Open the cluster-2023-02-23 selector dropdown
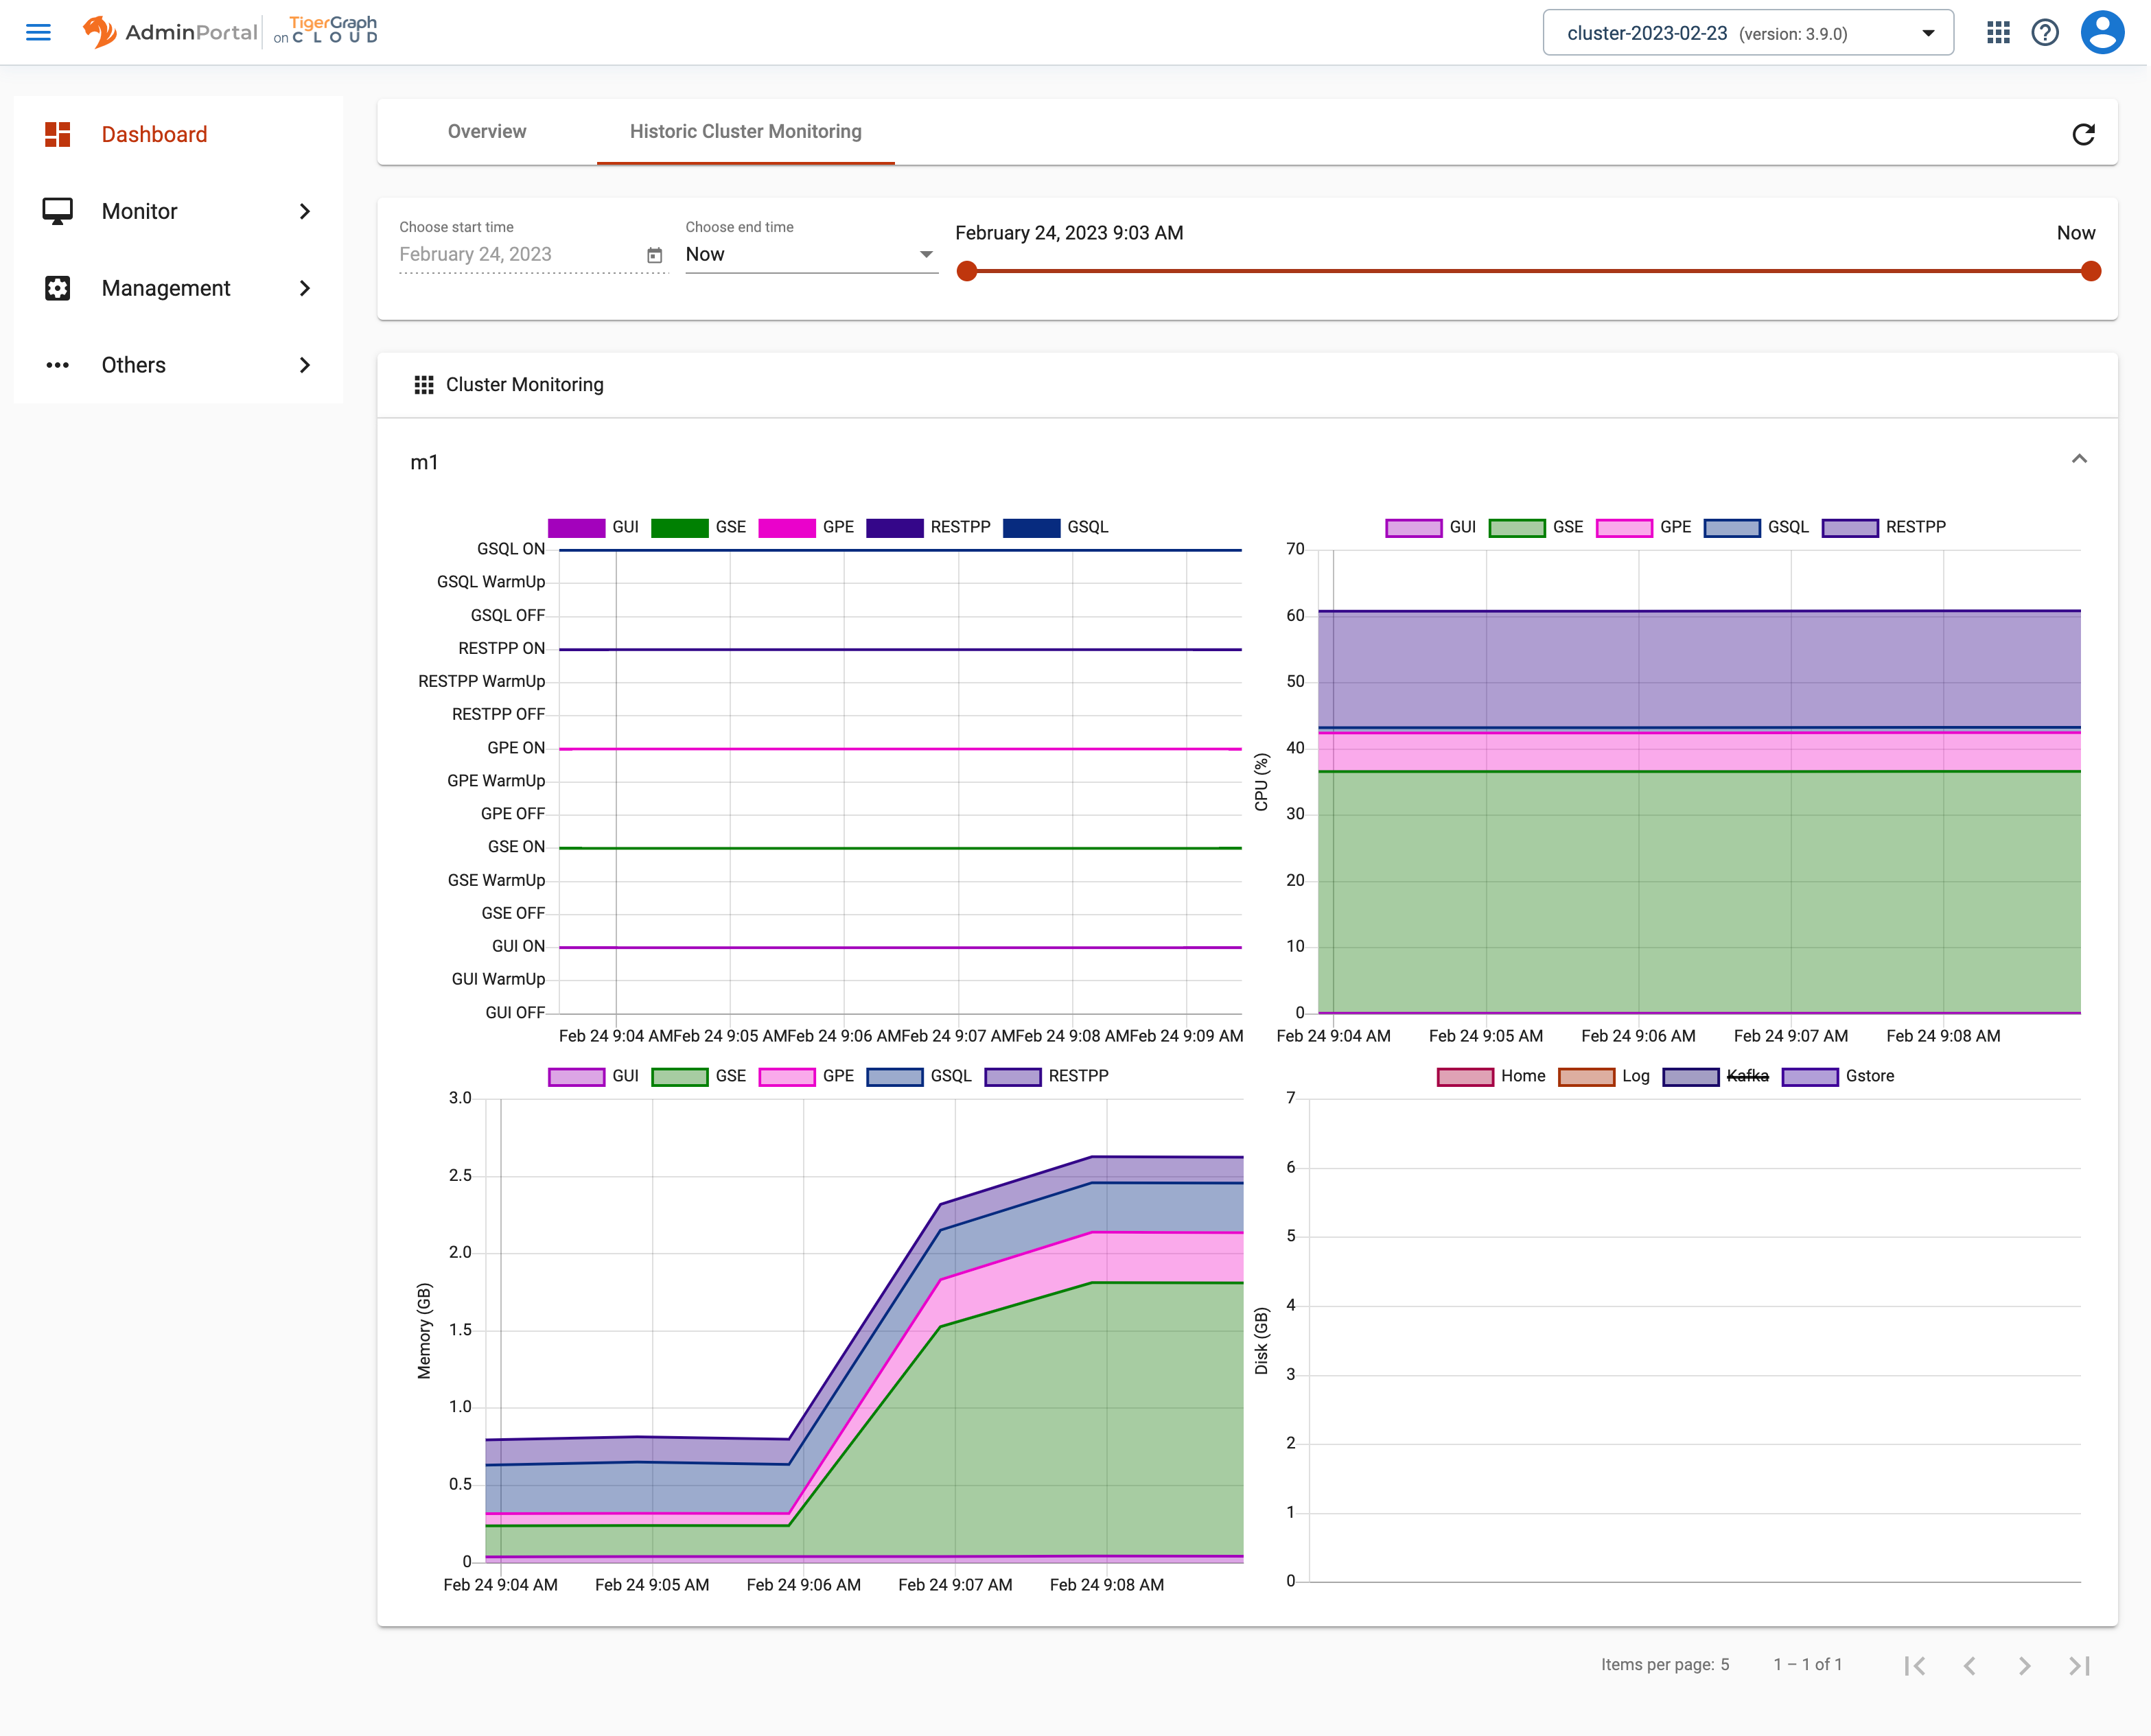Image resolution: width=2151 pixels, height=1736 pixels. [1928, 32]
